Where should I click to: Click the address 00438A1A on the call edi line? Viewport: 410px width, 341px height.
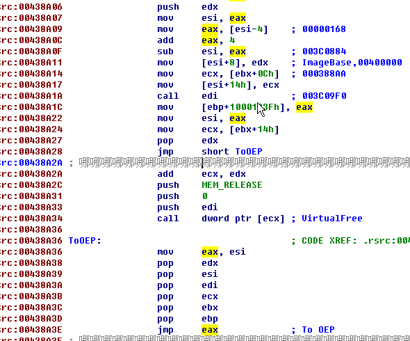pyautogui.click(x=40, y=96)
